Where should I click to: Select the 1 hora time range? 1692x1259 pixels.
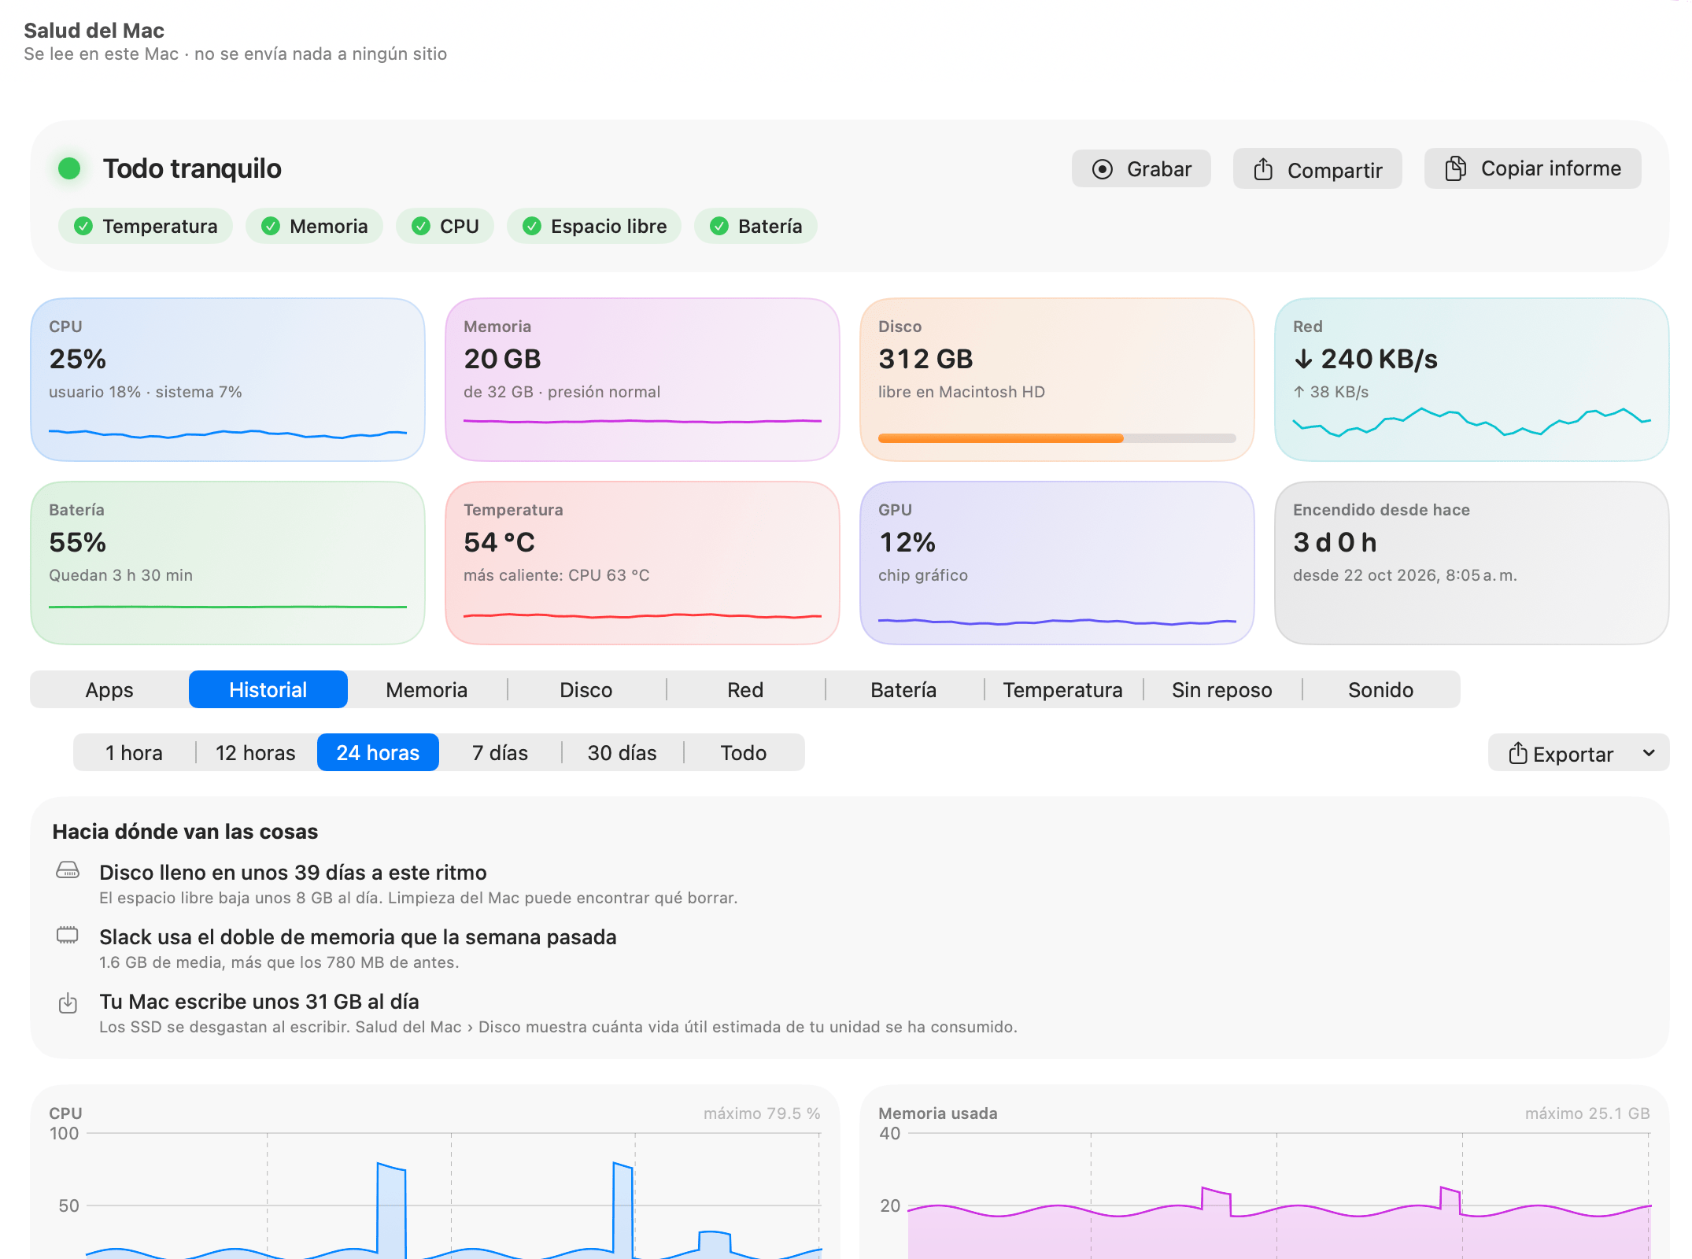(134, 753)
